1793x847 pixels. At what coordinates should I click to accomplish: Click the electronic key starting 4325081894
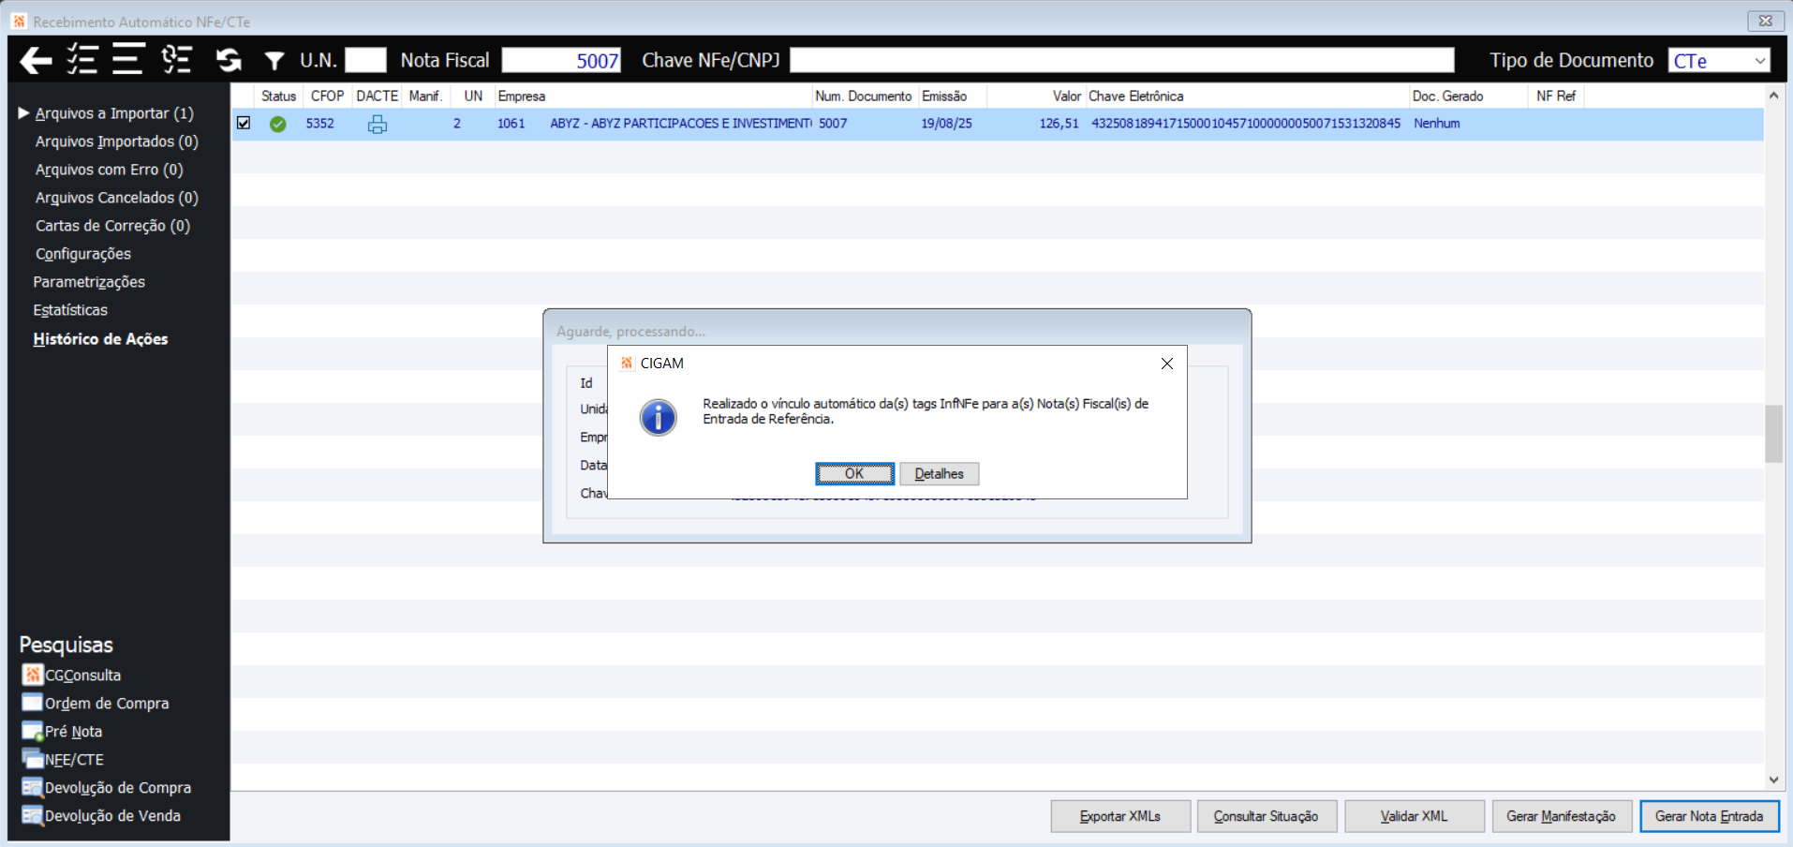(1246, 124)
